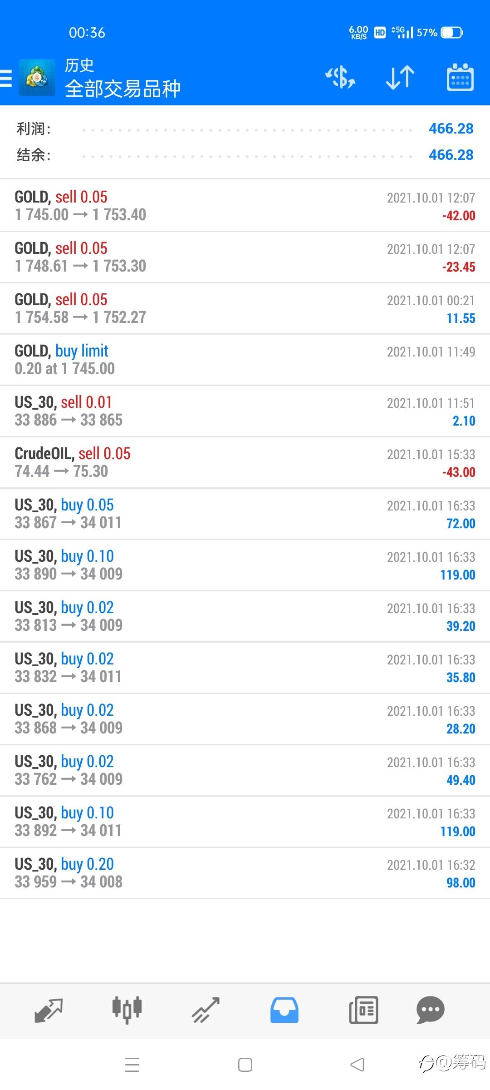
Task: Select the GOLD buy limit order row
Action: (x=245, y=360)
